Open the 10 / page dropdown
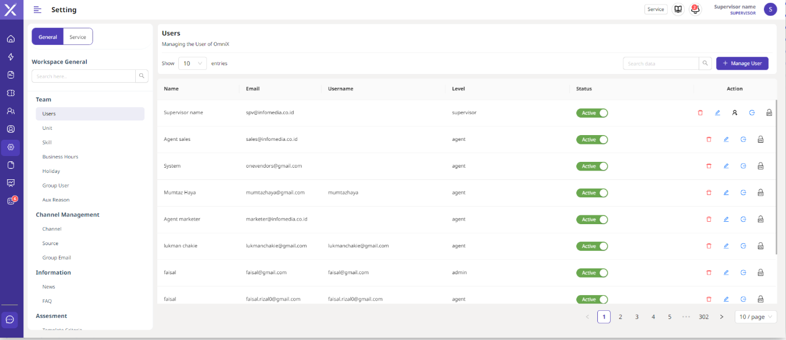The image size is (786, 340). pos(756,317)
